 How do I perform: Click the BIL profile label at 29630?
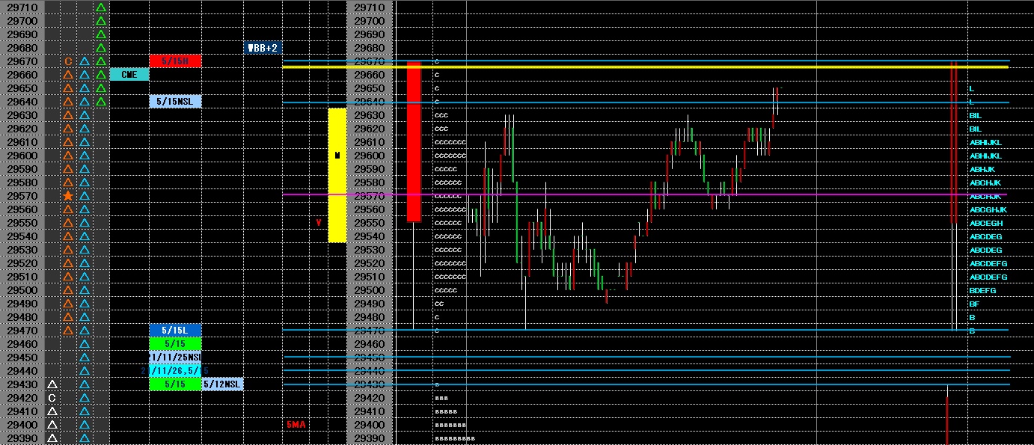click(x=975, y=116)
